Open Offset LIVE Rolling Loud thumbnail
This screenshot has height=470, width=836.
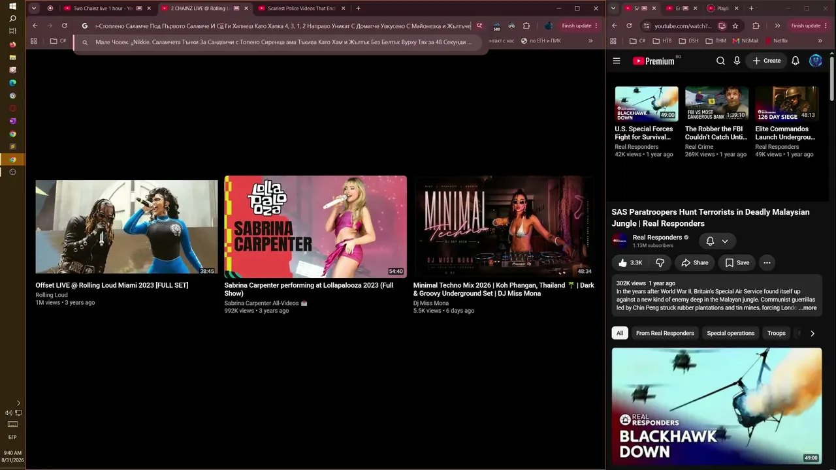pyautogui.click(x=127, y=227)
